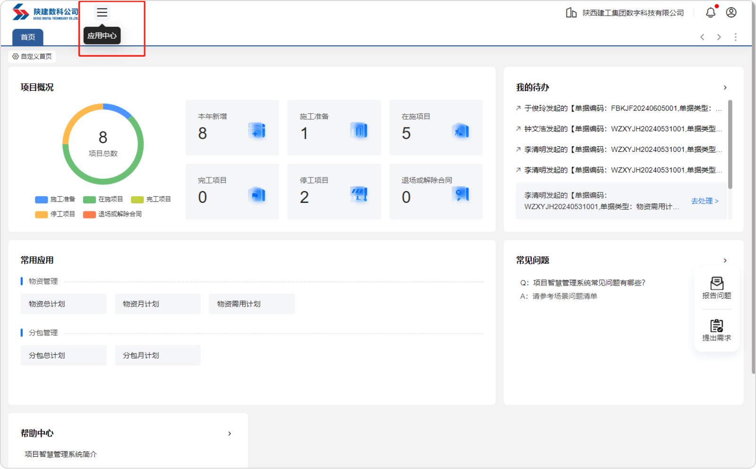Open the 物资总计划 application button
Image resolution: width=756 pixels, height=469 pixels.
coord(63,304)
